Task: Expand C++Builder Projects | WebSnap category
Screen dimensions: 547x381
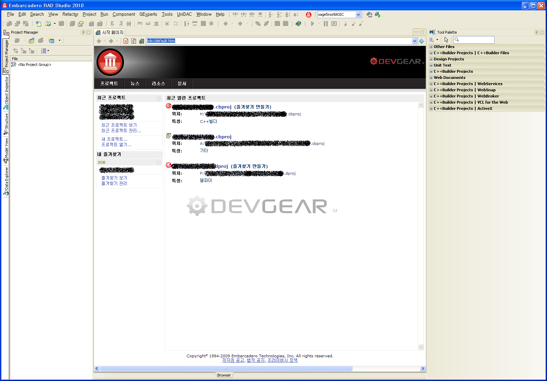Action: point(431,90)
